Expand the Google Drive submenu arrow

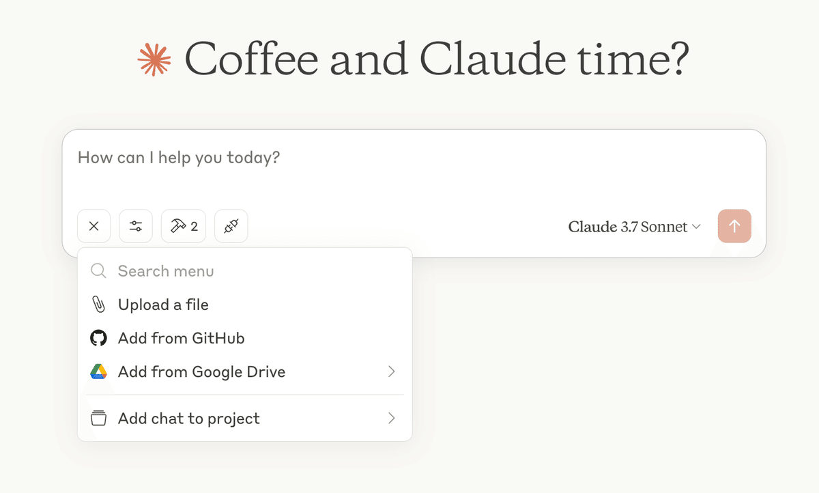392,371
